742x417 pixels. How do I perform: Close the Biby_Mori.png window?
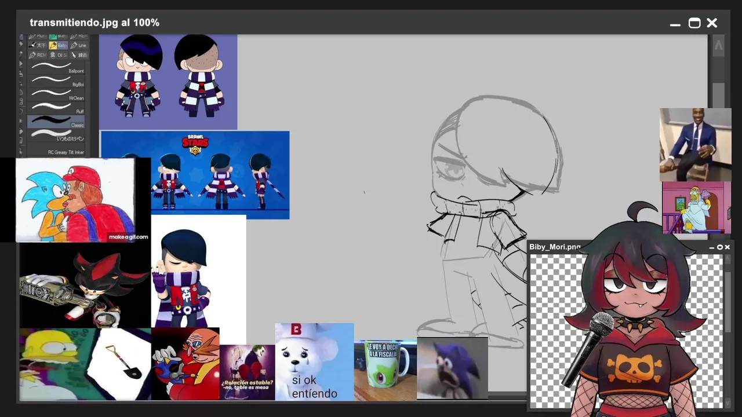click(x=727, y=247)
